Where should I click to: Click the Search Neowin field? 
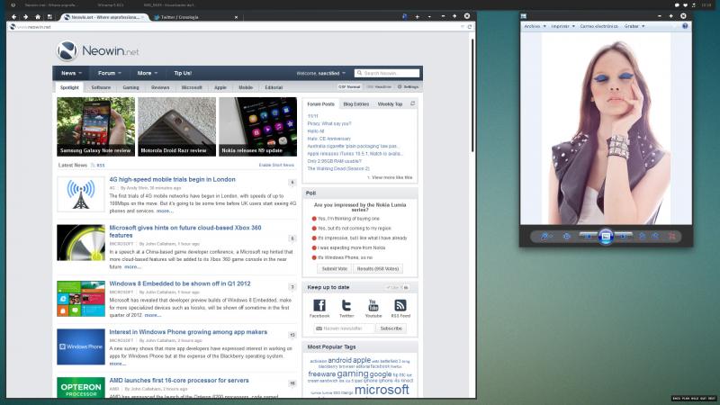pyautogui.click(x=387, y=73)
